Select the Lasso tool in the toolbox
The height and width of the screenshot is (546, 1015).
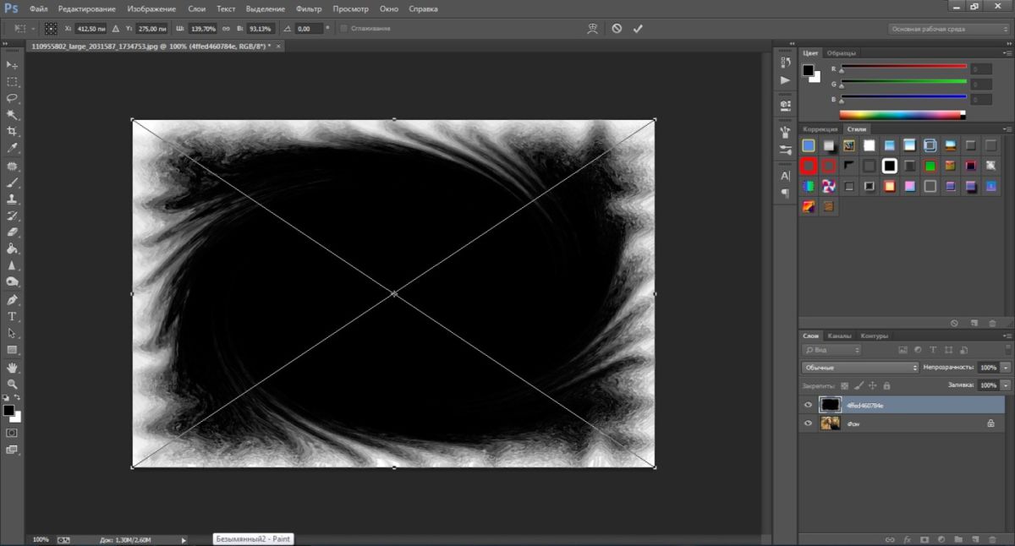12,98
